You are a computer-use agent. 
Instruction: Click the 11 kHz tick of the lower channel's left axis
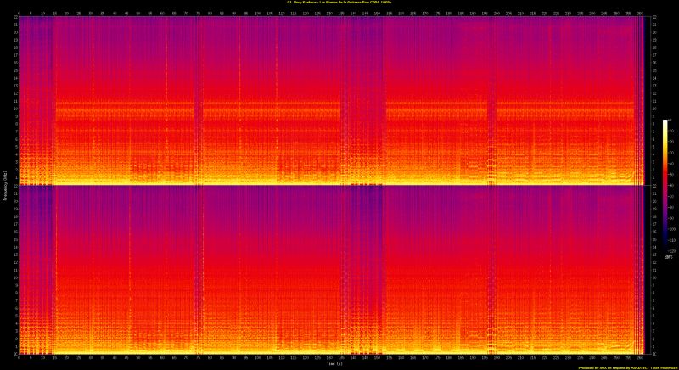(x=14, y=271)
